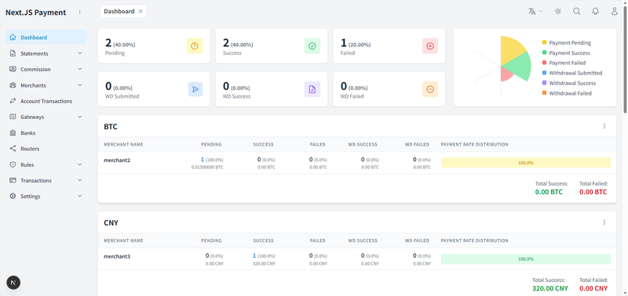
Task: Click the pending count link for merchant2
Action: pyautogui.click(x=203, y=160)
